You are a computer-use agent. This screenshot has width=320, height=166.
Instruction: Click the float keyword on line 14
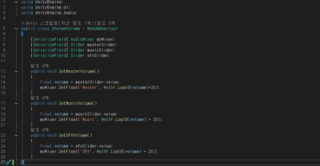(x=46, y=82)
